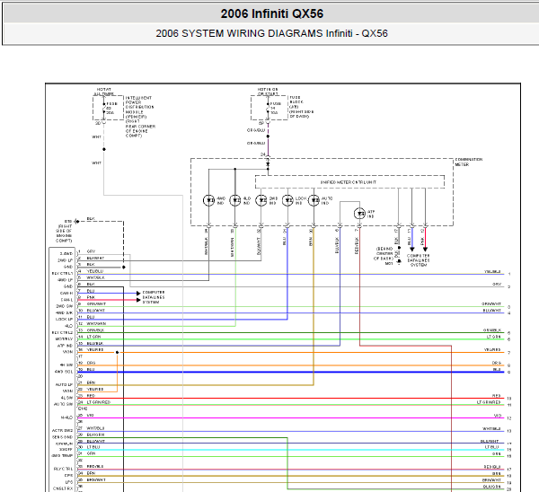Click the LOCK IND lamp symbol

287,200
